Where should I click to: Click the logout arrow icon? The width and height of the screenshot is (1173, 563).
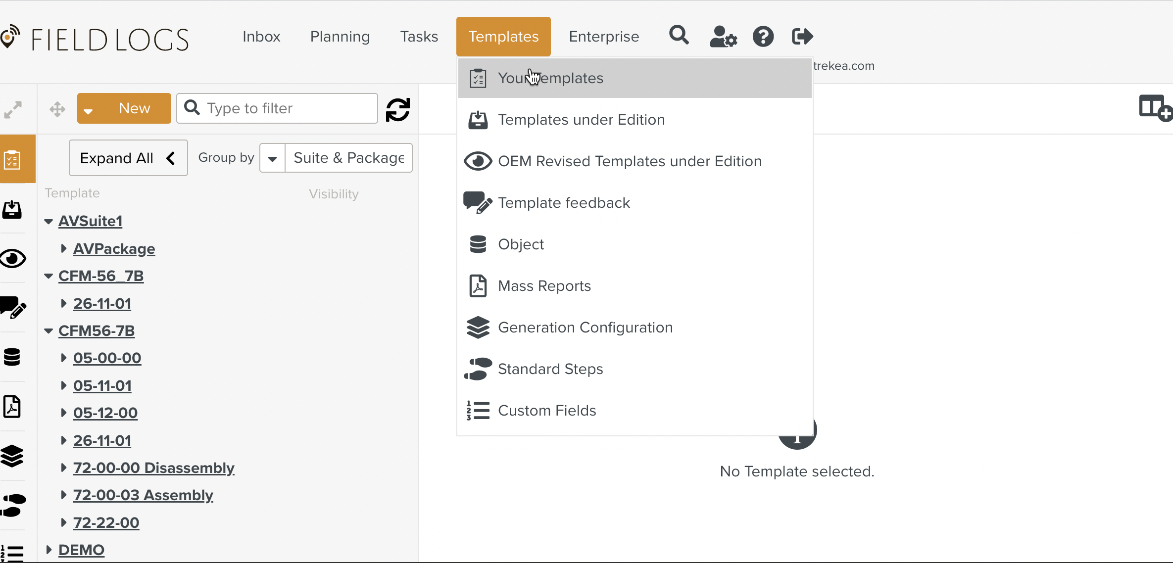[802, 37]
